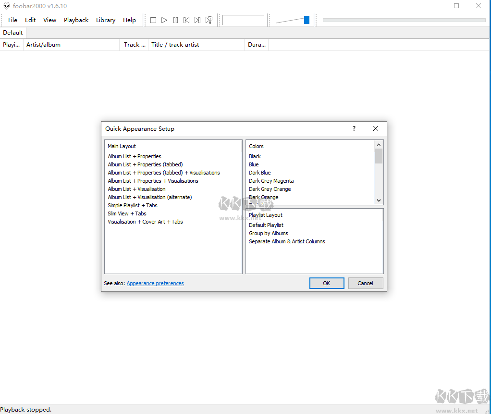Open the Edit menu
The width and height of the screenshot is (491, 414).
30,20
